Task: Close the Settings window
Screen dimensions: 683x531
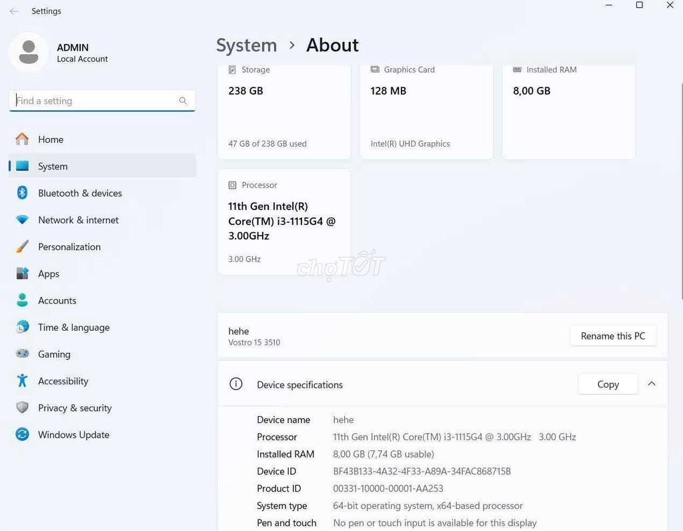Action: [670, 5]
